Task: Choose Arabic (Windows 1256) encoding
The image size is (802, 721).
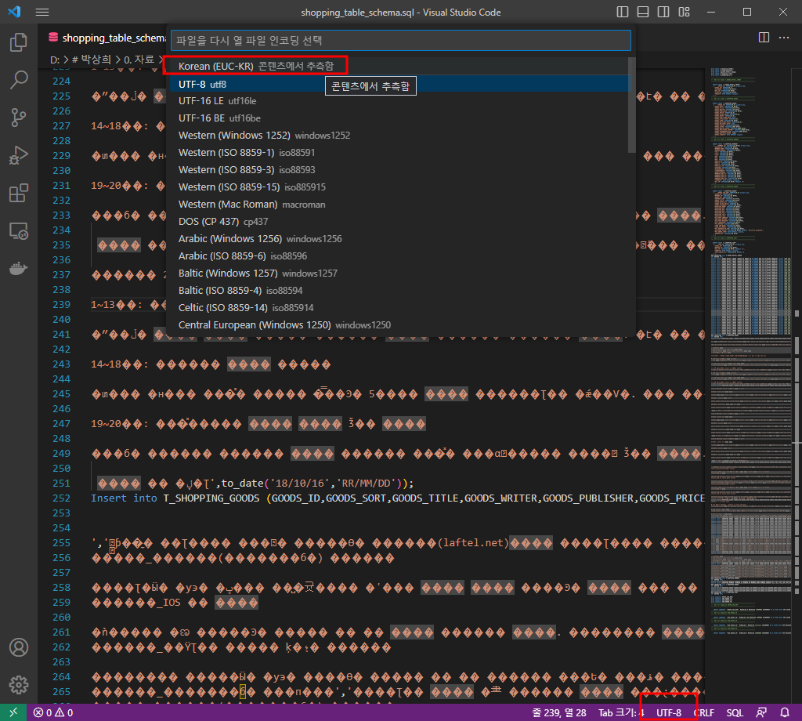Action: coord(399,238)
